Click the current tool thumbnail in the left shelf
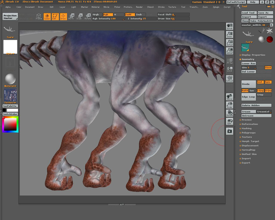The height and width of the screenshot is (220, 275). 9,29
